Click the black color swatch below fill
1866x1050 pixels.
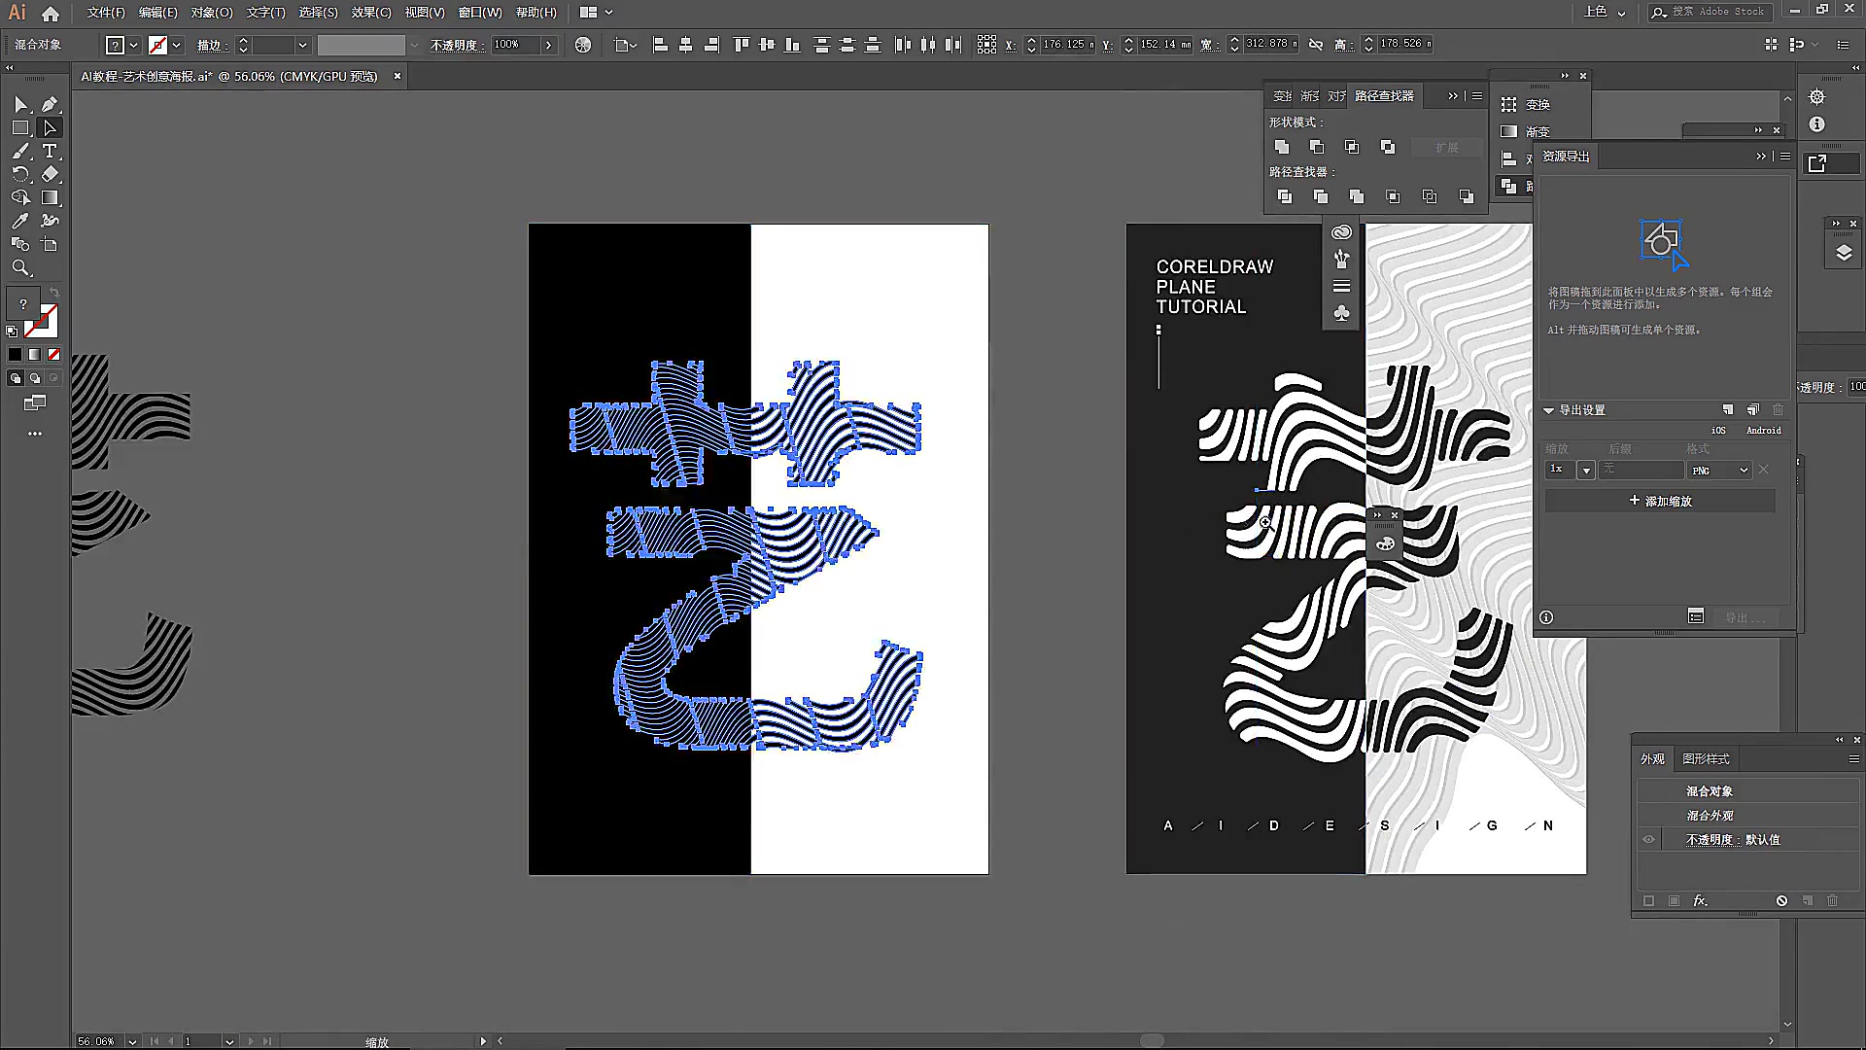tap(15, 354)
